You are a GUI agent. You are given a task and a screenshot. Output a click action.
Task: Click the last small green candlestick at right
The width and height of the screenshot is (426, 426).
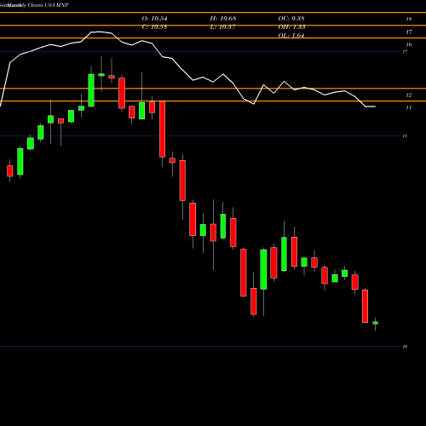(x=376, y=323)
